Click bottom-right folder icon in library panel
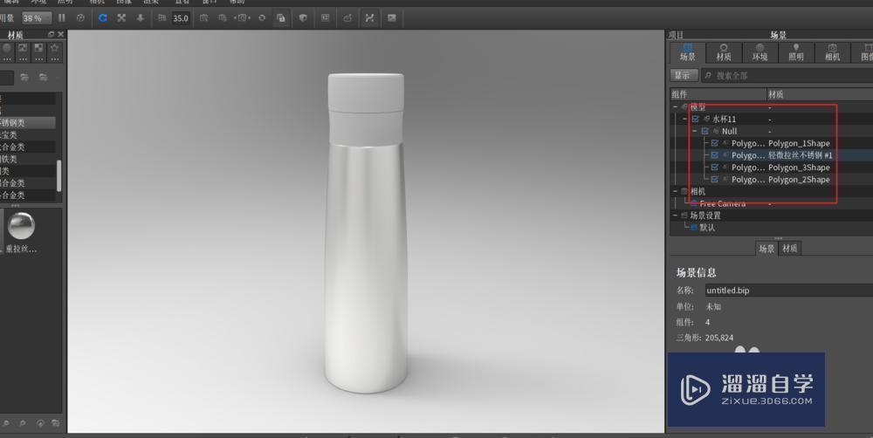Image resolution: width=873 pixels, height=438 pixels. (56, 423)
